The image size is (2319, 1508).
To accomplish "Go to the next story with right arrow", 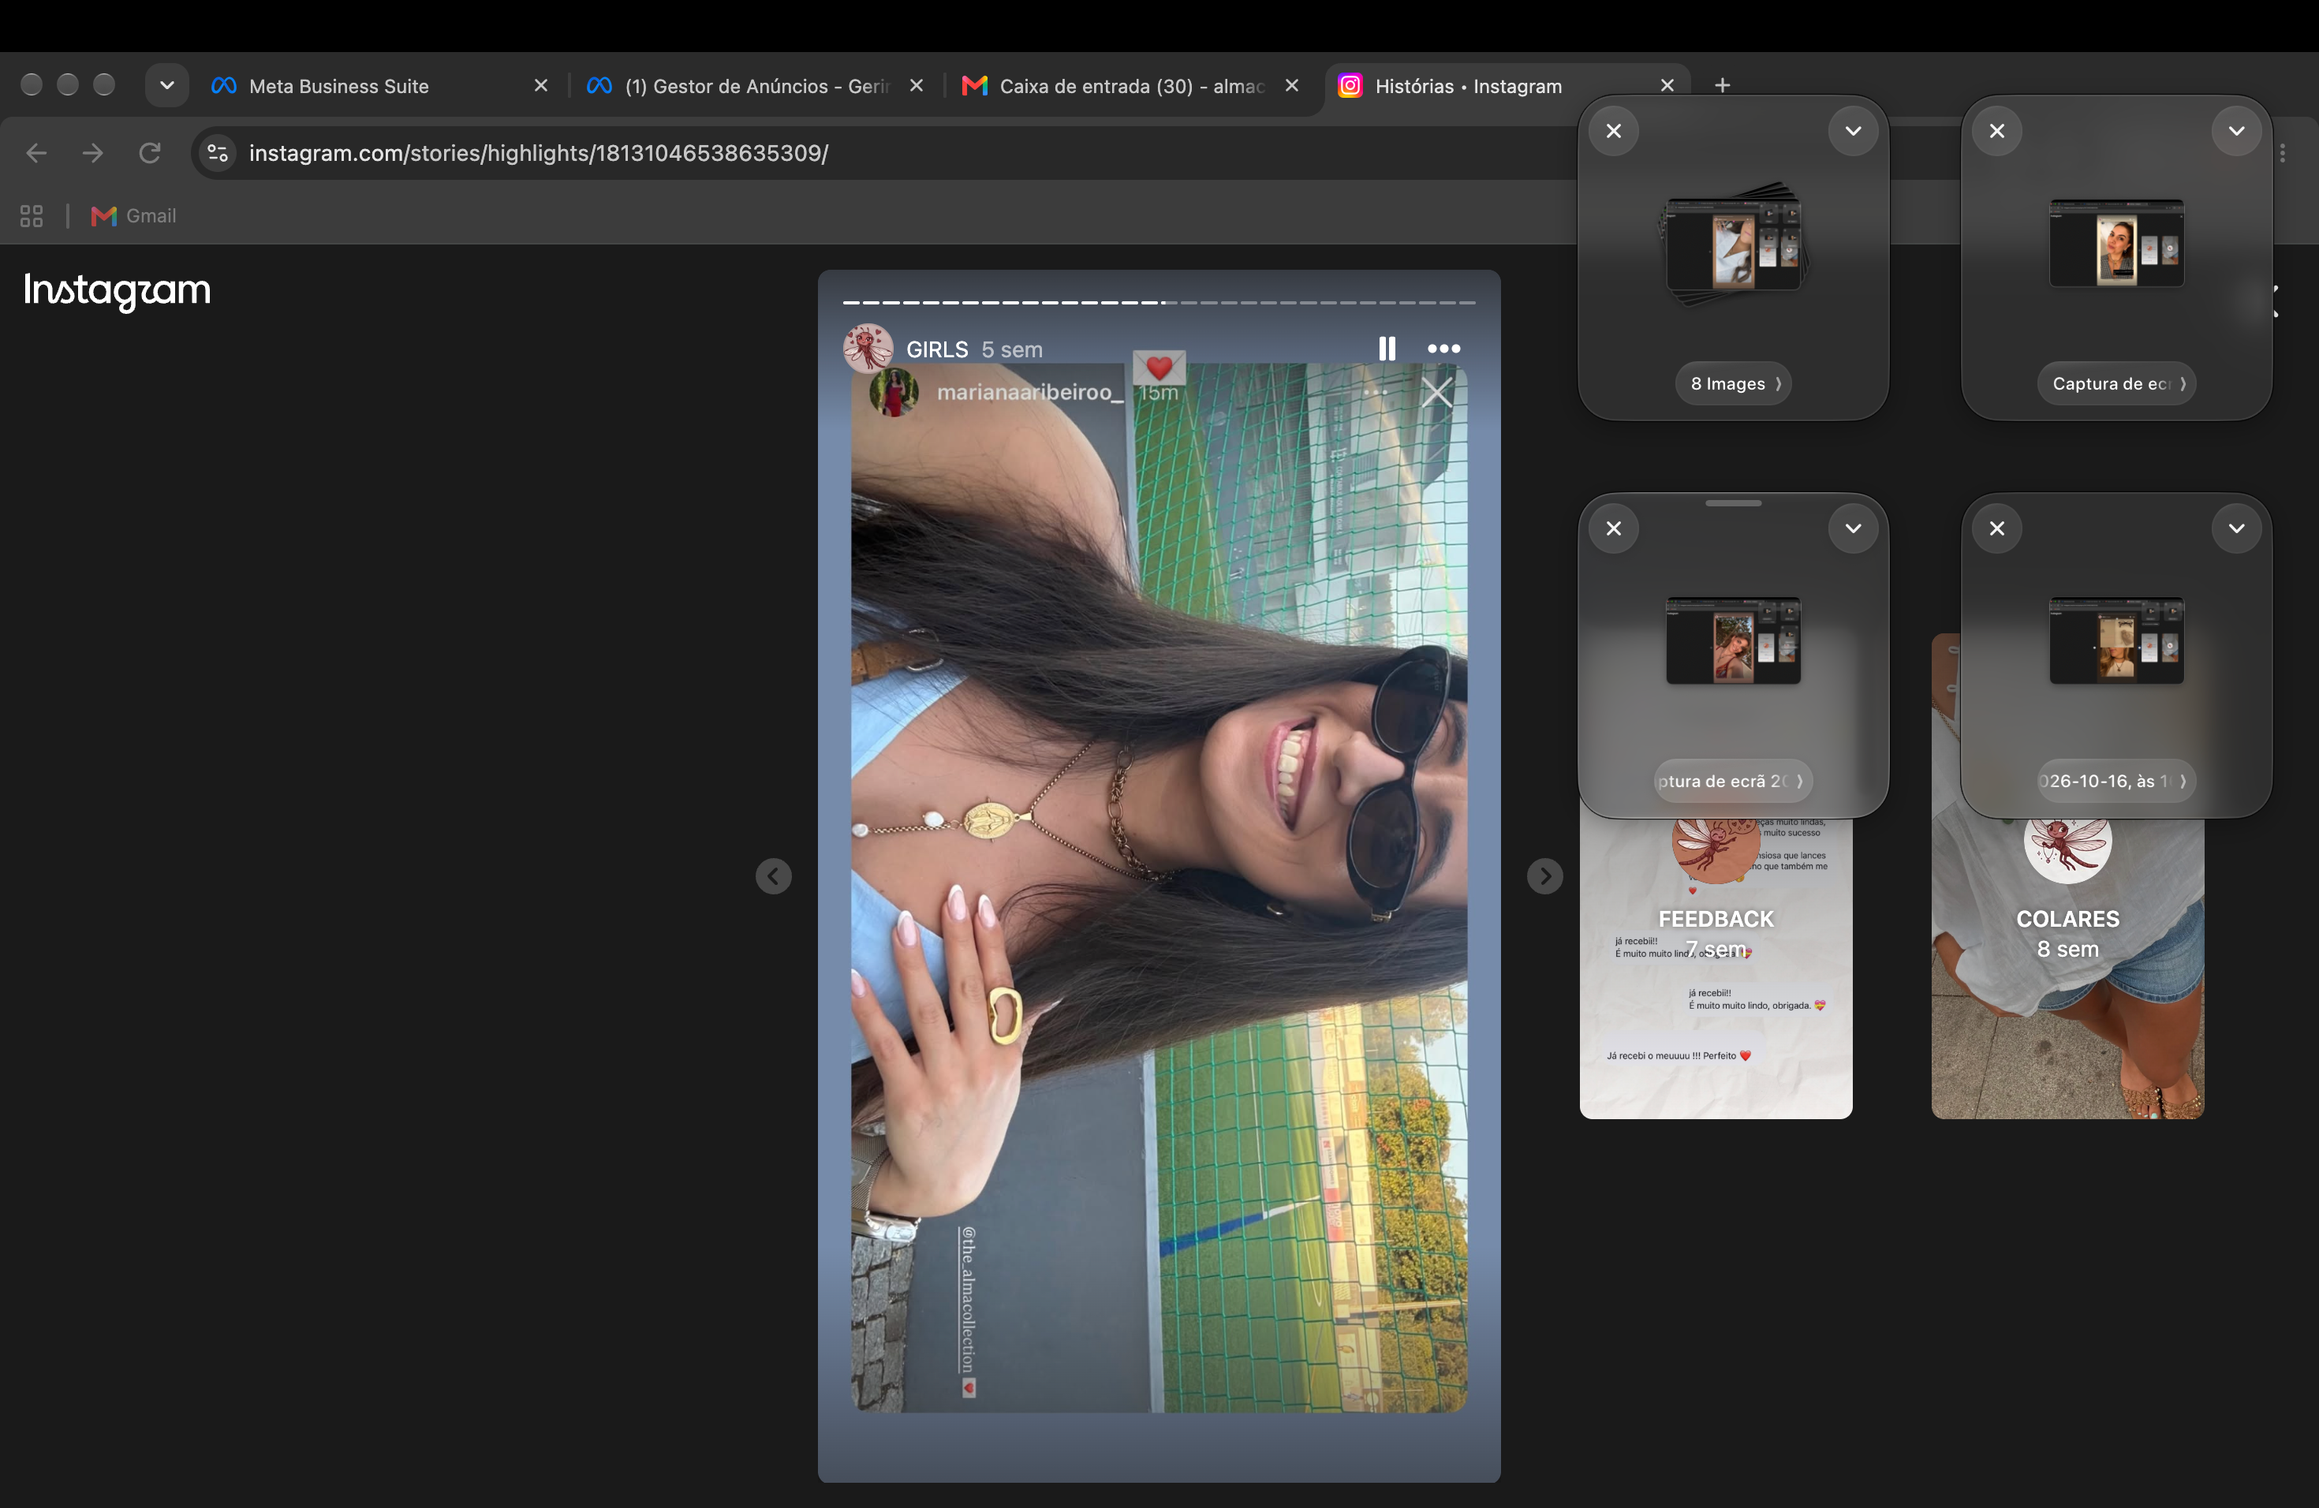I will [1544, 875].
